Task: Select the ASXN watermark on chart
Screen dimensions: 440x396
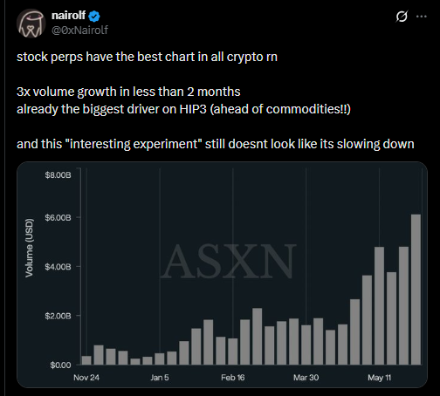Action: (228, 262)
